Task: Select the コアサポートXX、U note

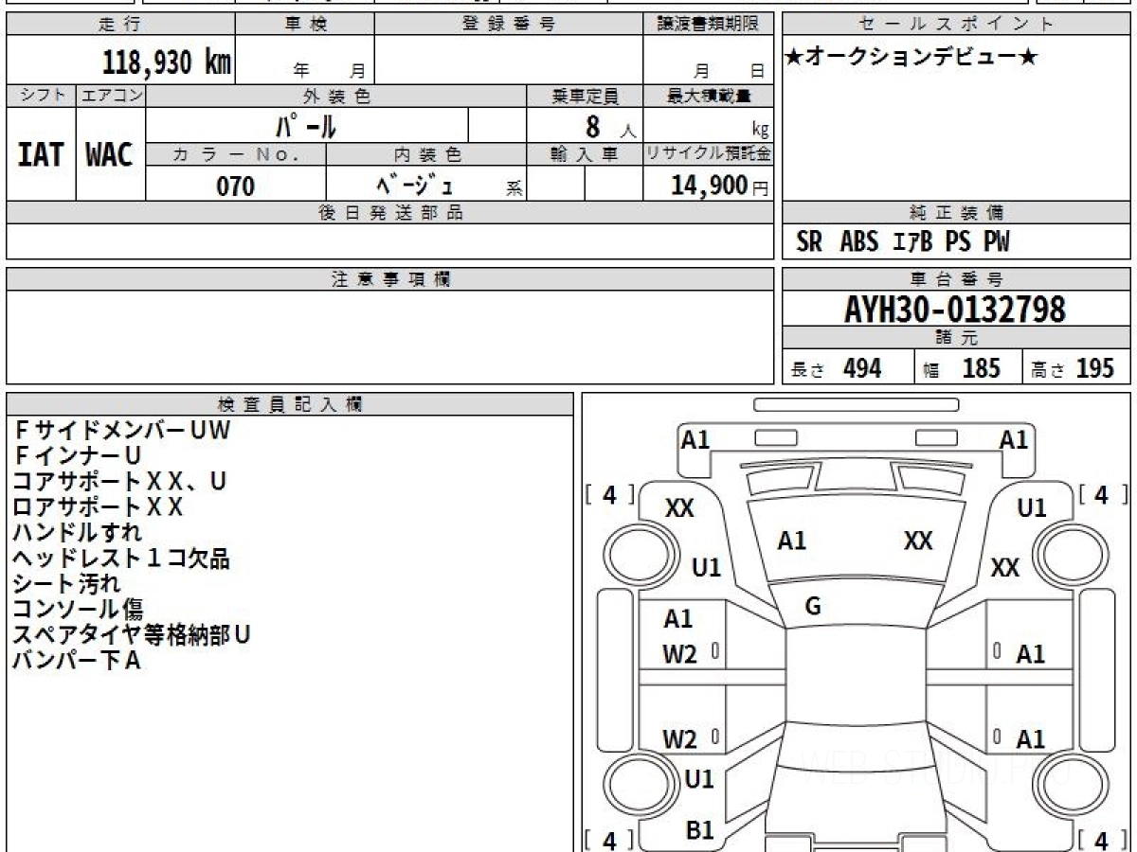Action: pos(119,482)
